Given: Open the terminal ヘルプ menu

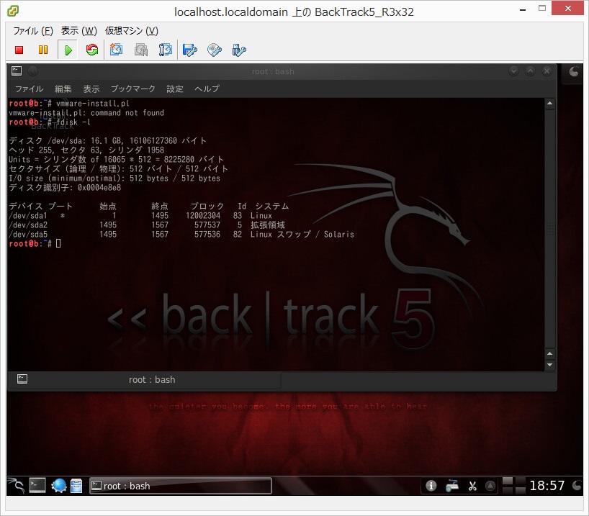Looking at the screenshot, I should [207, 89].
